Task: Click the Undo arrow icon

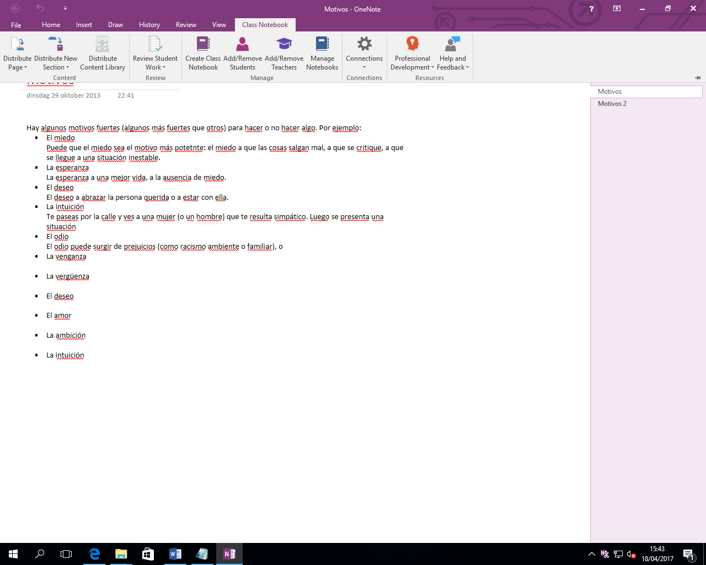Action: [x=40, y=8]
